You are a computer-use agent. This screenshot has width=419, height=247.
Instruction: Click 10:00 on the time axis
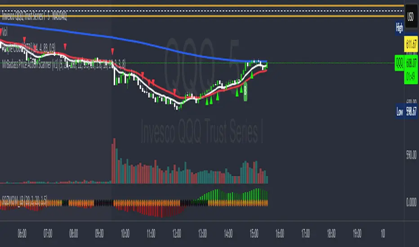(125, 234)
